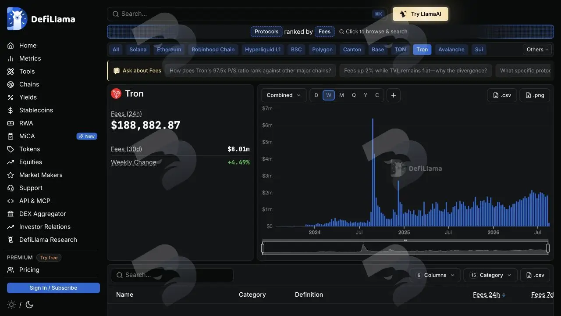Open the 6 Columns dropdown

click(435, 275)
